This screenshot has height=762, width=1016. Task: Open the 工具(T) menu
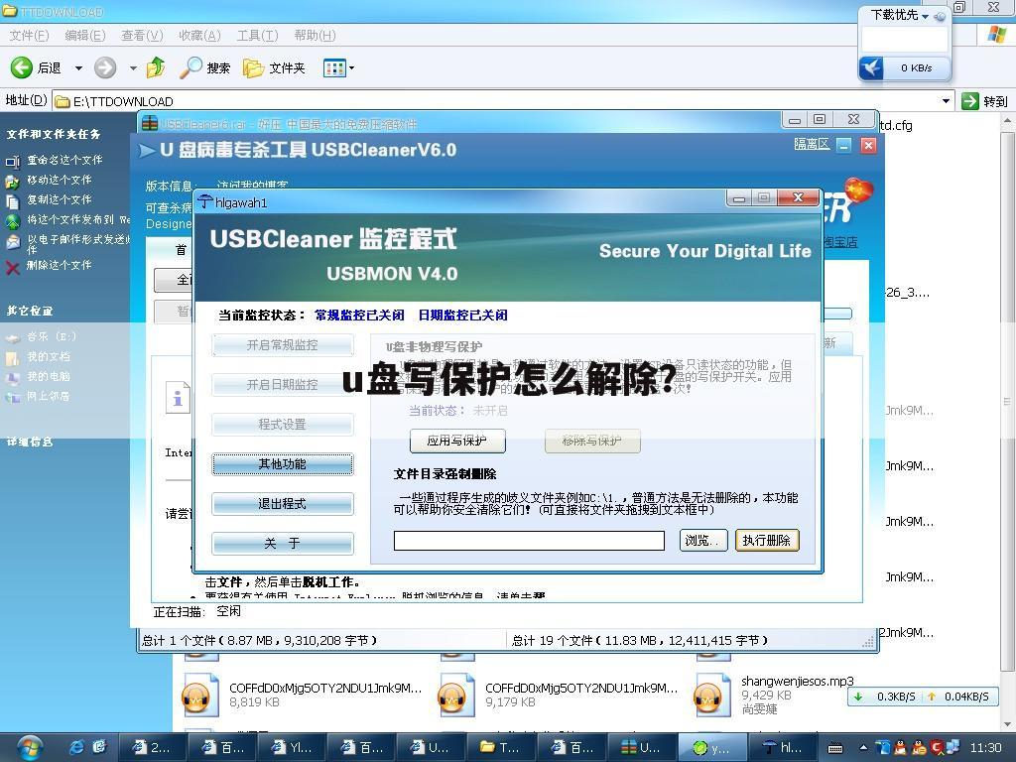coord(257,36)
